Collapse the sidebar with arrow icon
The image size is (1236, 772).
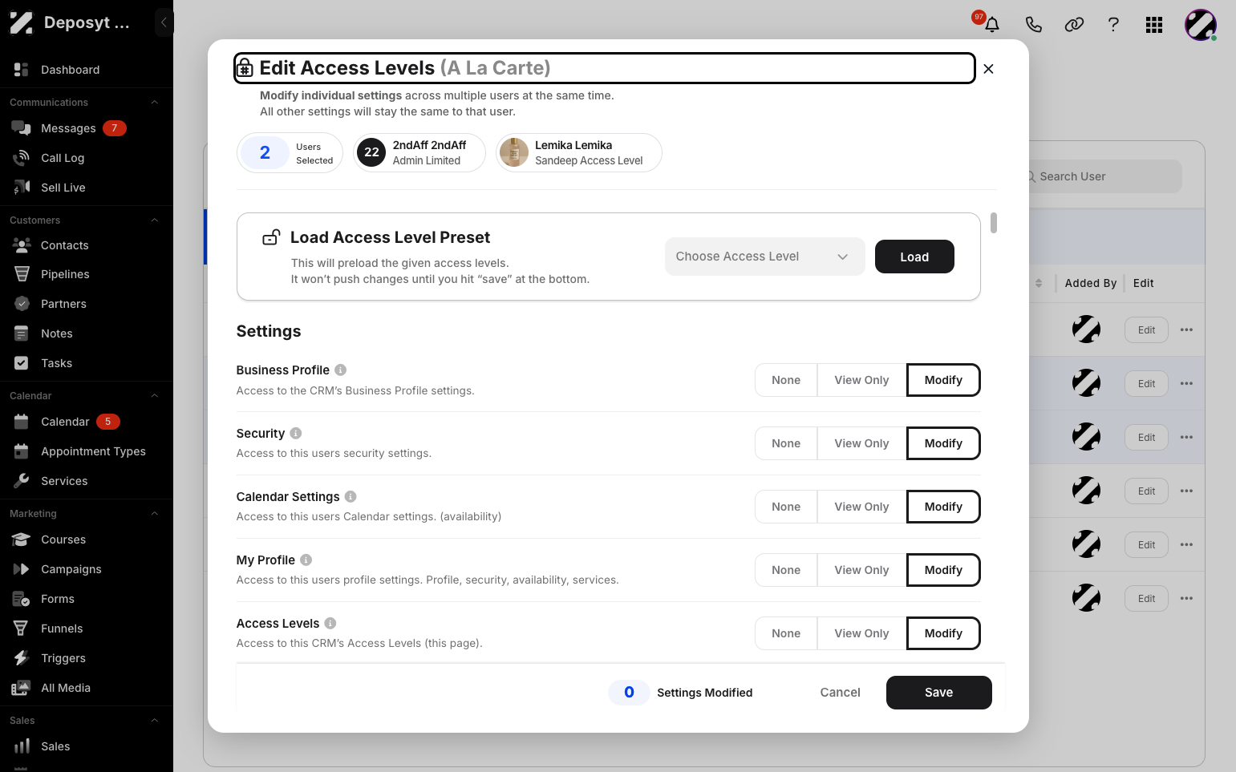click(x=164, y=22)
